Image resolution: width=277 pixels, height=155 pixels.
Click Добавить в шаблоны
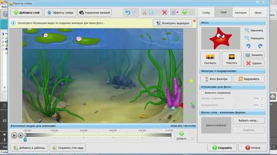click(x=29, y=148)
